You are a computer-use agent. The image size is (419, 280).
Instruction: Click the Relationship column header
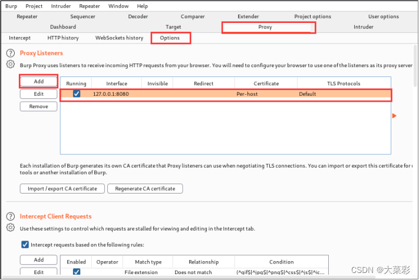click(204, 262)
